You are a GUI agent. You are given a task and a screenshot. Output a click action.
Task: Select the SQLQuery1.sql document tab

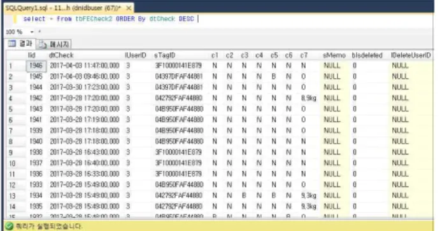[x=63, y=8]
